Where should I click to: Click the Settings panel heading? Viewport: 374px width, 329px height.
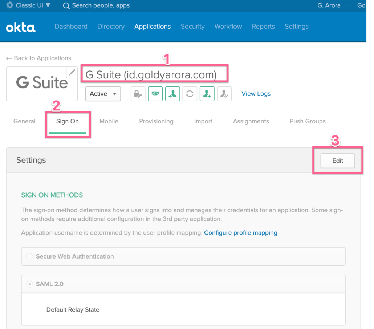(x=31, y=160)
